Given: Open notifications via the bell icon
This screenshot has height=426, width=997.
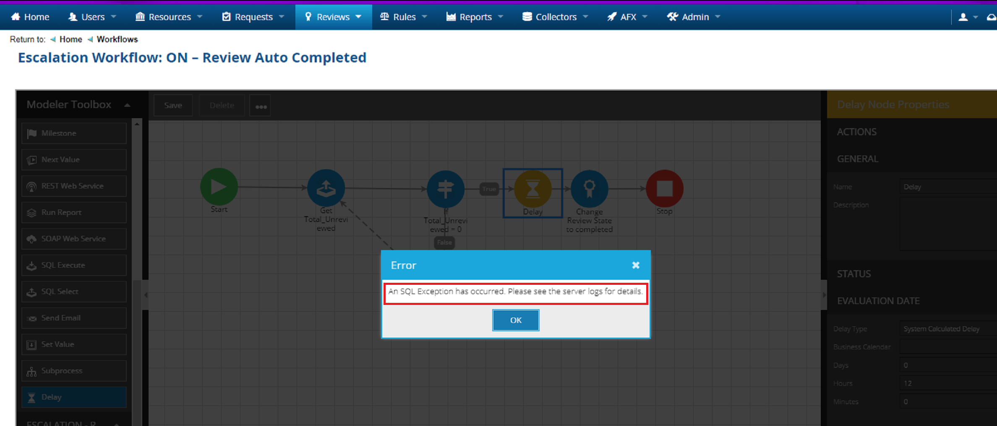Looking at the screenshot, I should (x=991, y=17).
